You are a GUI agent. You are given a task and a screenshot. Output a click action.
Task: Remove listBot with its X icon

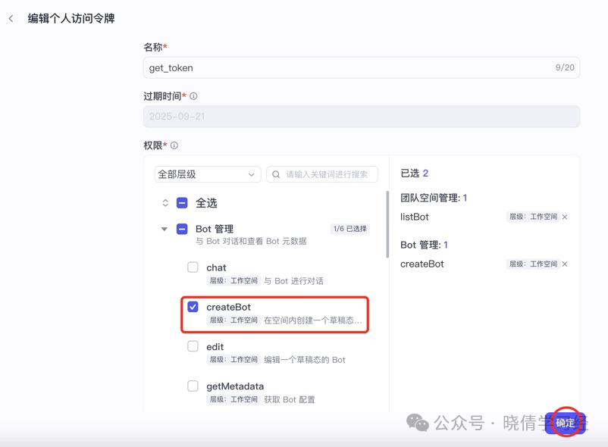tap(565, 217)
